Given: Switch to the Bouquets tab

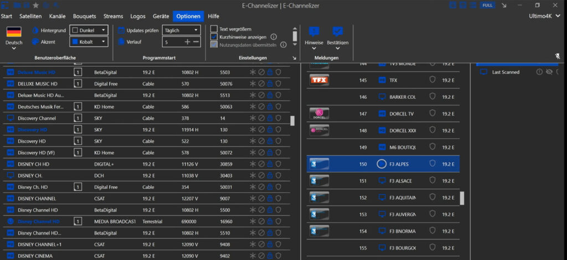Looking at the screenshot, I should point(84,16).
